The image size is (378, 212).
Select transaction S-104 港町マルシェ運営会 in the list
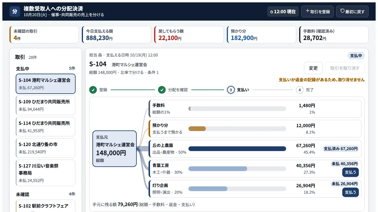[45, 84]
